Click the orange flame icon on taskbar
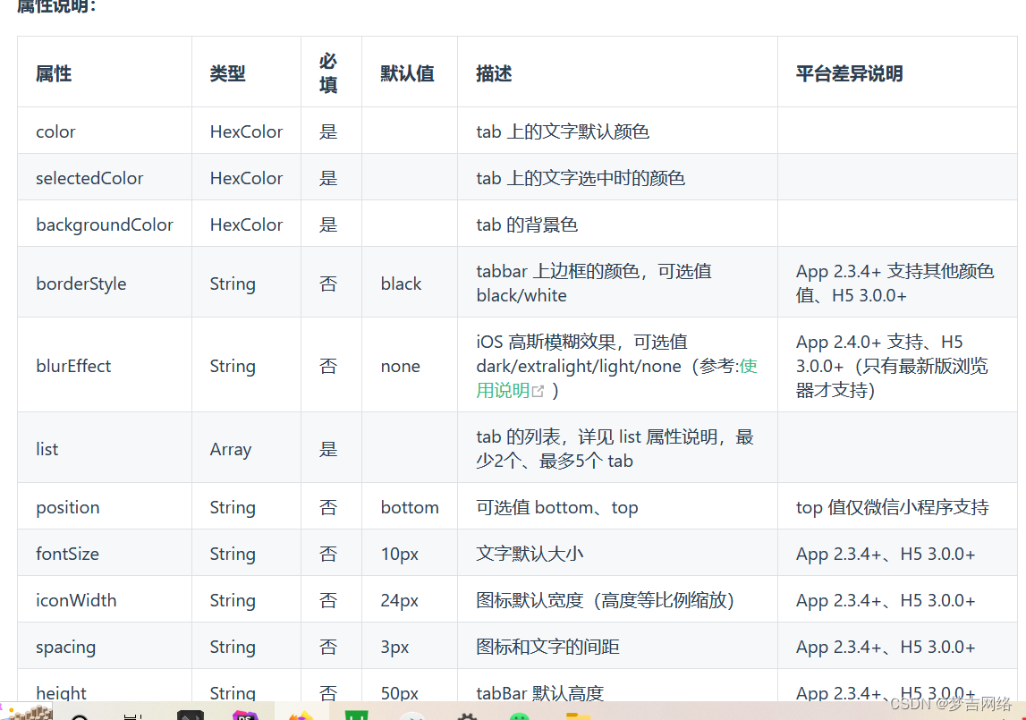This screenshot has height=720, width=1026. pyautogui.click(x=301, y=716)
